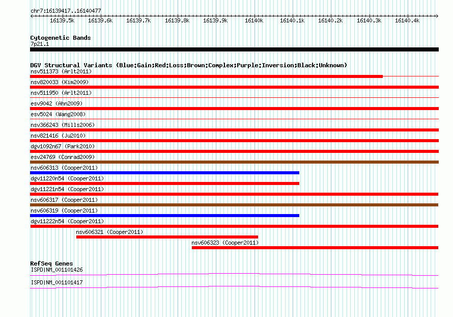Click the red bar of nsv821416

coord(234,141)
